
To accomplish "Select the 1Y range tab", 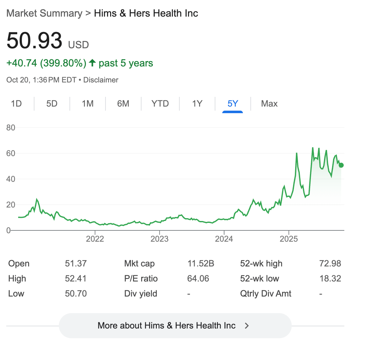I will click(x=197, y=104).
